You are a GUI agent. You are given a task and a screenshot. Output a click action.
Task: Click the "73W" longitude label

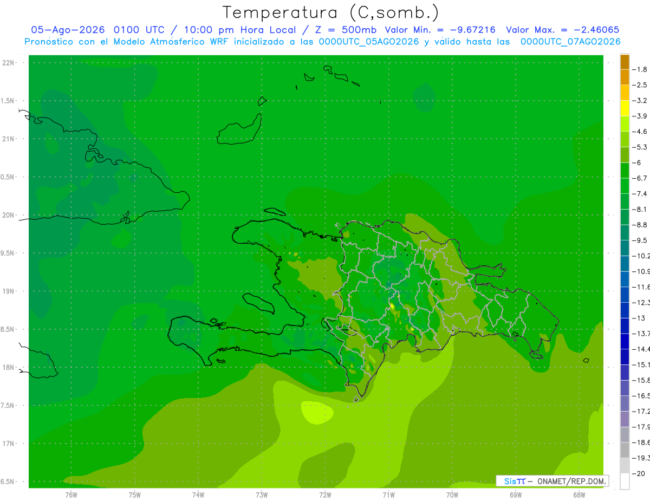(262, 494)
